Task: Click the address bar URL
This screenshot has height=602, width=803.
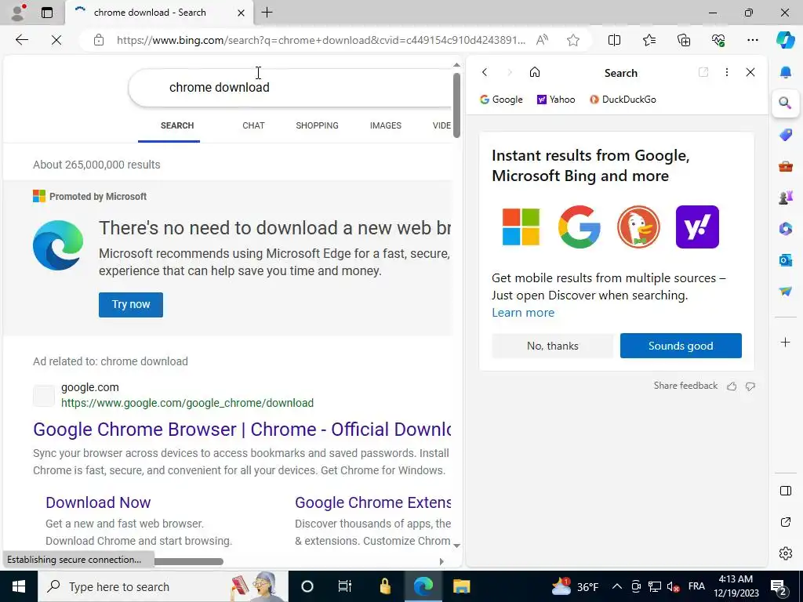Action: click(321, 40)
